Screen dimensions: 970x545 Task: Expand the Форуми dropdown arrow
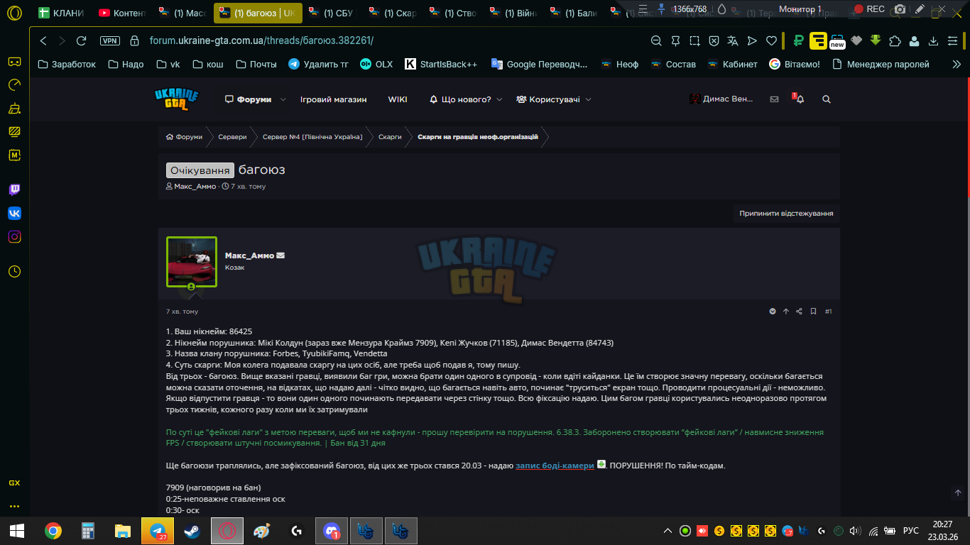[283, 99]
